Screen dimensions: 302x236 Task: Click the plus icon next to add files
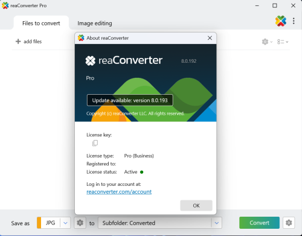[18, 41]
